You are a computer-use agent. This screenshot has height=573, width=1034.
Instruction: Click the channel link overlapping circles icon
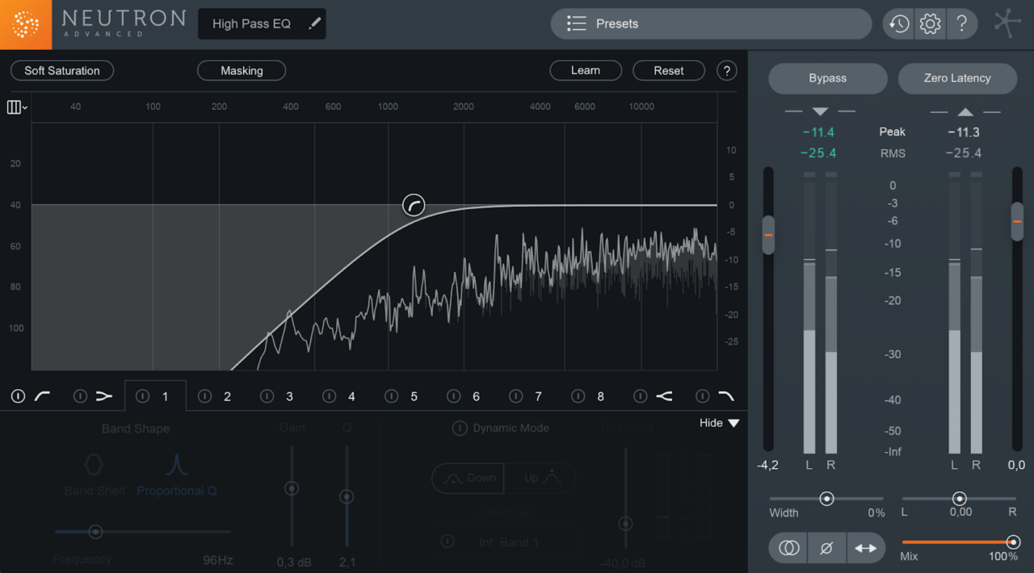(x=788, y=548)
